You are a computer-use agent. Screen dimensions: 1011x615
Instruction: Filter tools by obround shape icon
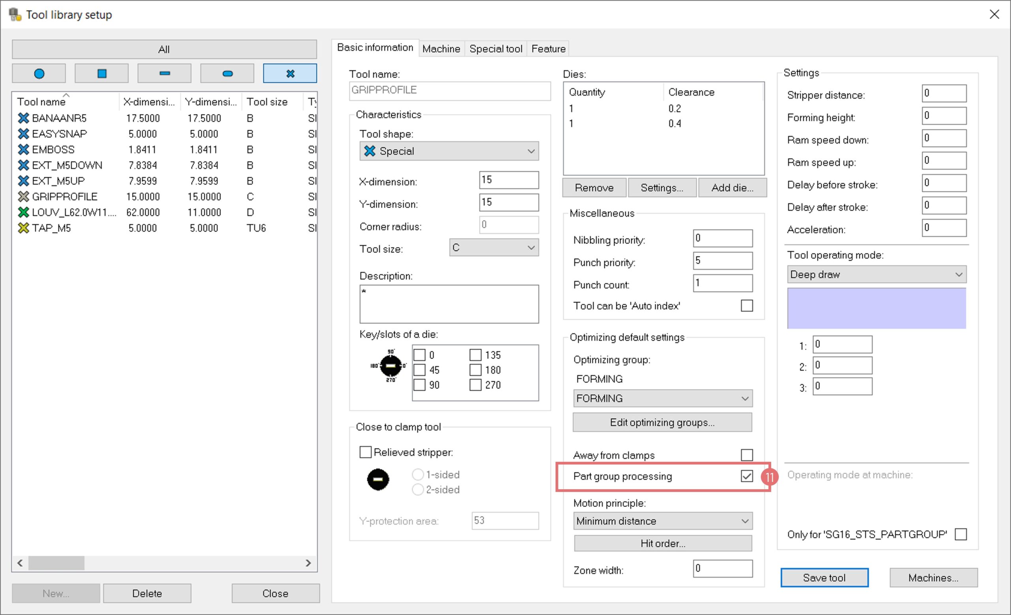tap(227, 74)
